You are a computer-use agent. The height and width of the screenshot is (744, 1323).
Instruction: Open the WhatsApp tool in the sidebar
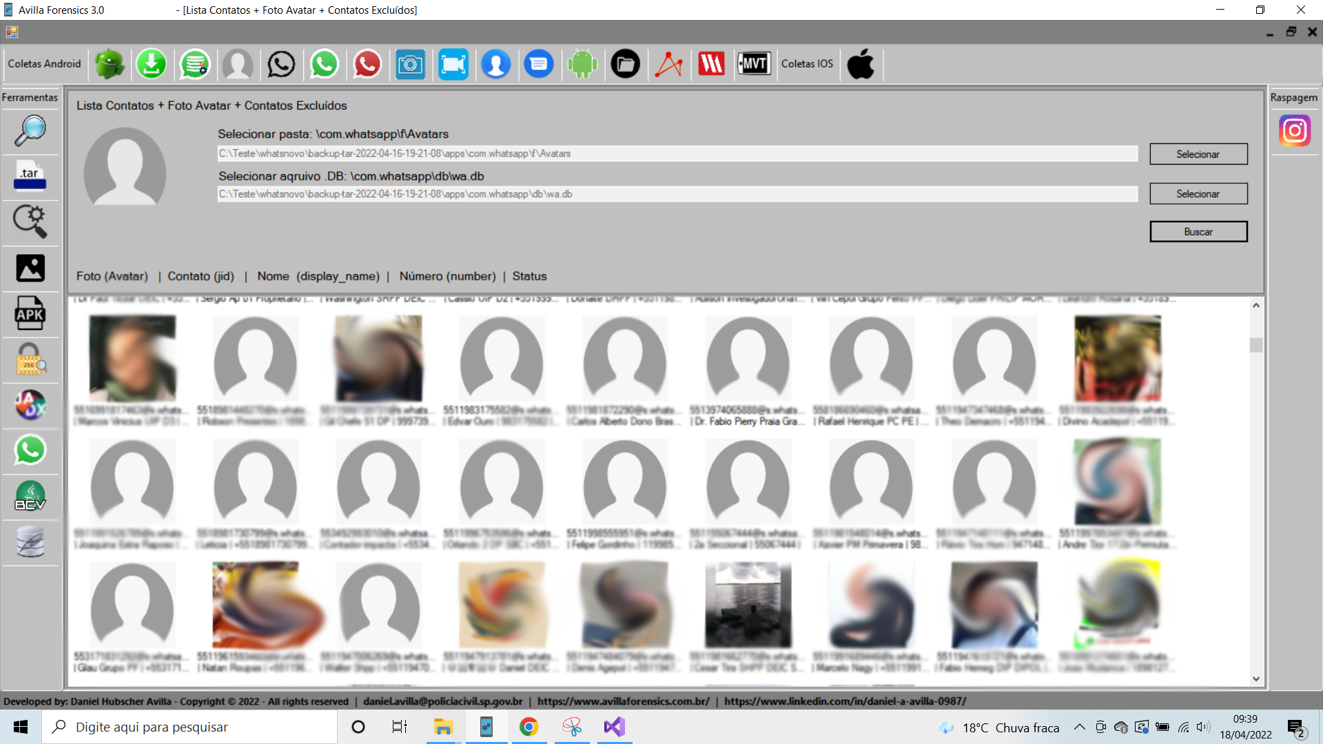pos(30,450)
